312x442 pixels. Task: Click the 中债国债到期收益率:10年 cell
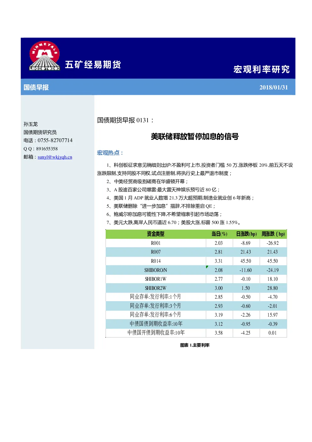click(x=156, y=324)
